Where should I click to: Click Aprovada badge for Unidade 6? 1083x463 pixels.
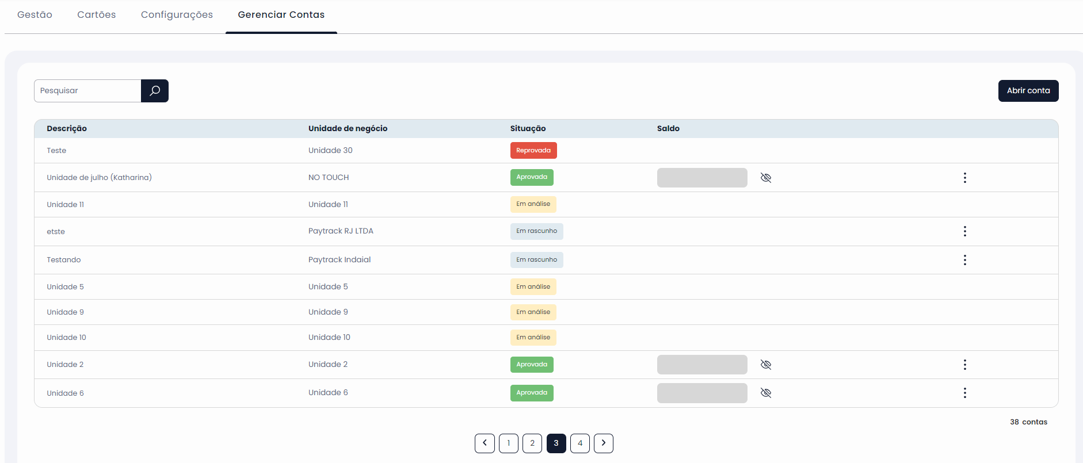(532, 393)
